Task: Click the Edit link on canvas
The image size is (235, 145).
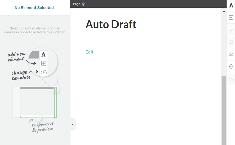Action: (x=89, y=52)
